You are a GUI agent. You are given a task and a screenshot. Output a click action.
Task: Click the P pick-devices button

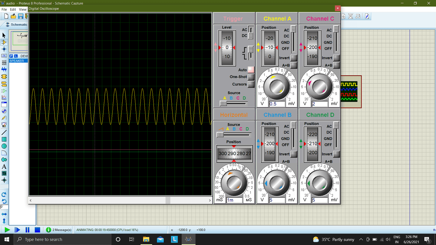click(11, 56)
